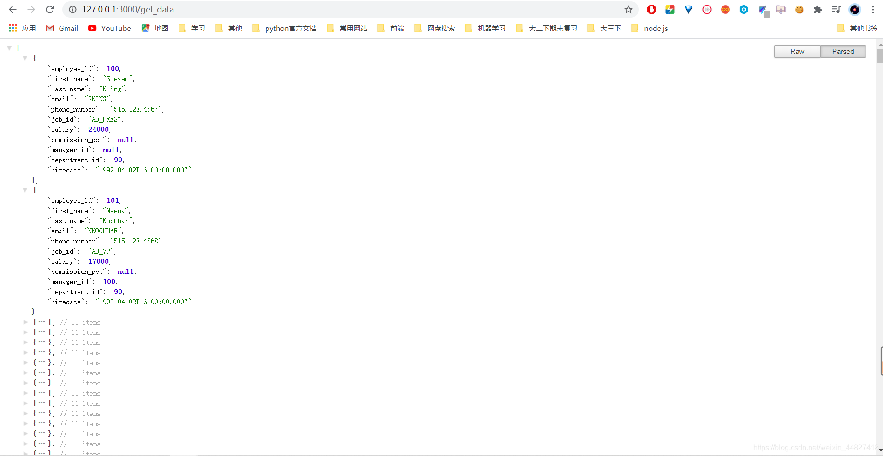Image resolution: width=883 pixels, height=456 pixels.
Task: Collapse the employee_id 100 object
Action: (x=25, y=58)
